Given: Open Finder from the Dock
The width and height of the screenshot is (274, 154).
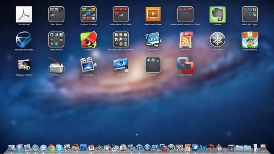Looking at the screenshot, I should pyautogui.click(x=12, y=148).
